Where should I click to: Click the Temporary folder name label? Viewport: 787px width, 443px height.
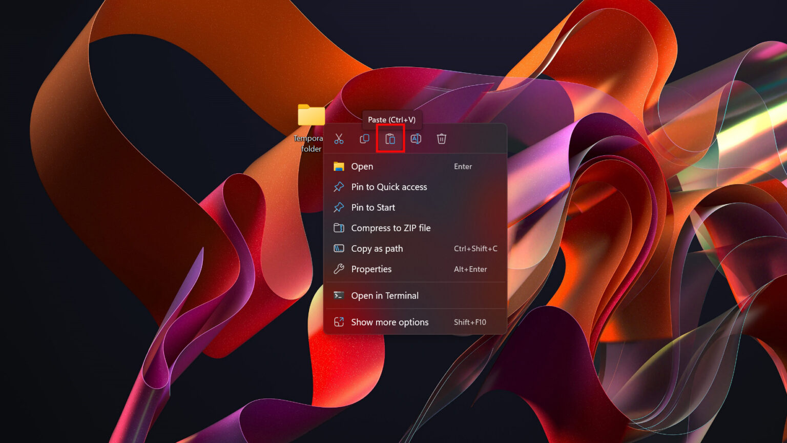(308, 144)
